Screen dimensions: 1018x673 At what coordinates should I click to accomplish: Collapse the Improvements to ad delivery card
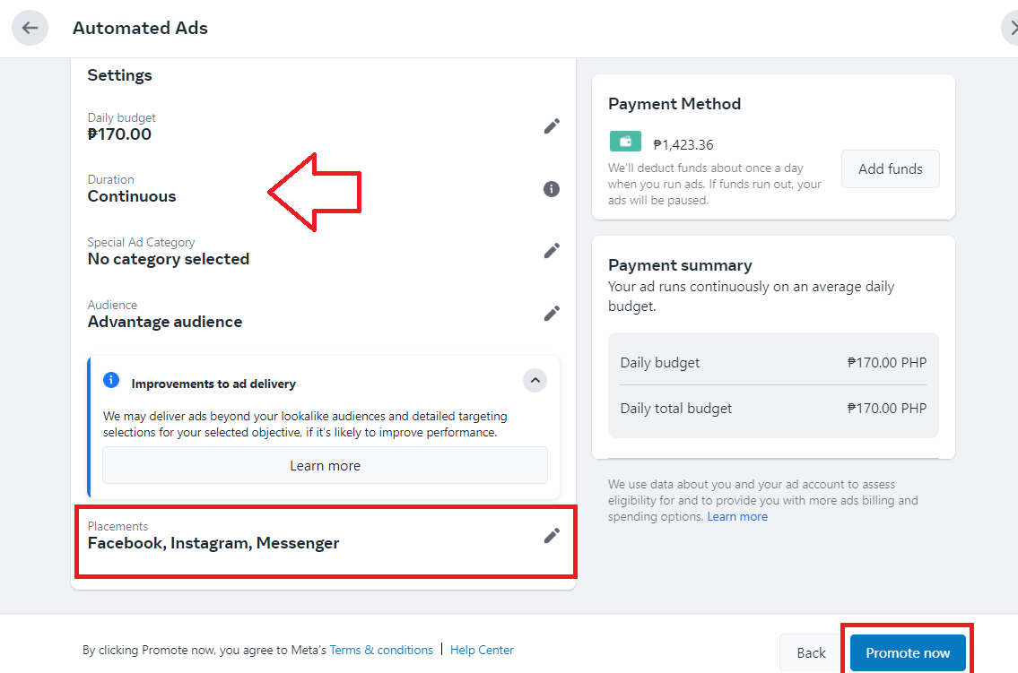(535, 381)
